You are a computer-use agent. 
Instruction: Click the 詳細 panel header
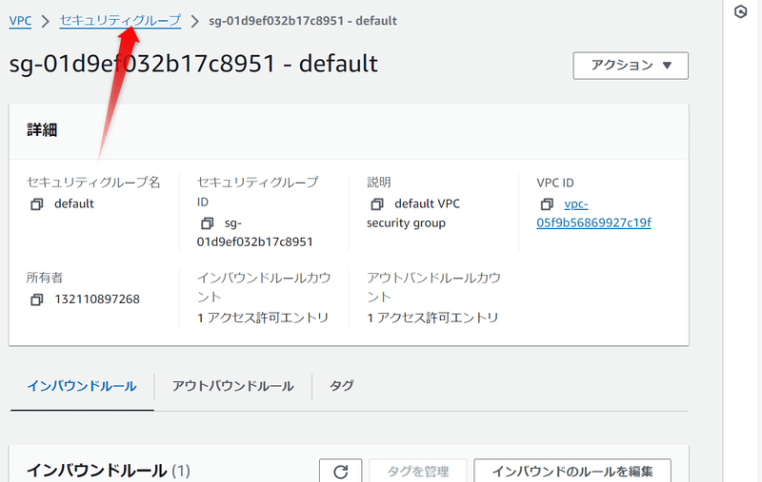[x=42, y=131]
